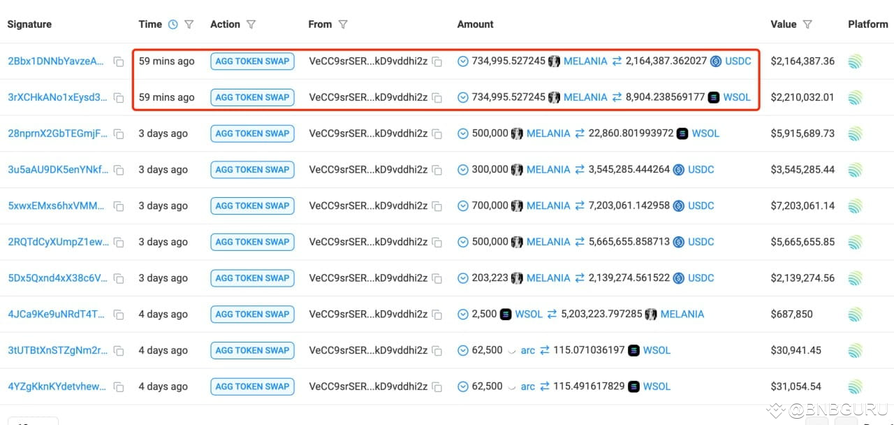
Task: Expand amount details for 7,203,061.142958 USDC swap
Action: click(x=463, y=206)
